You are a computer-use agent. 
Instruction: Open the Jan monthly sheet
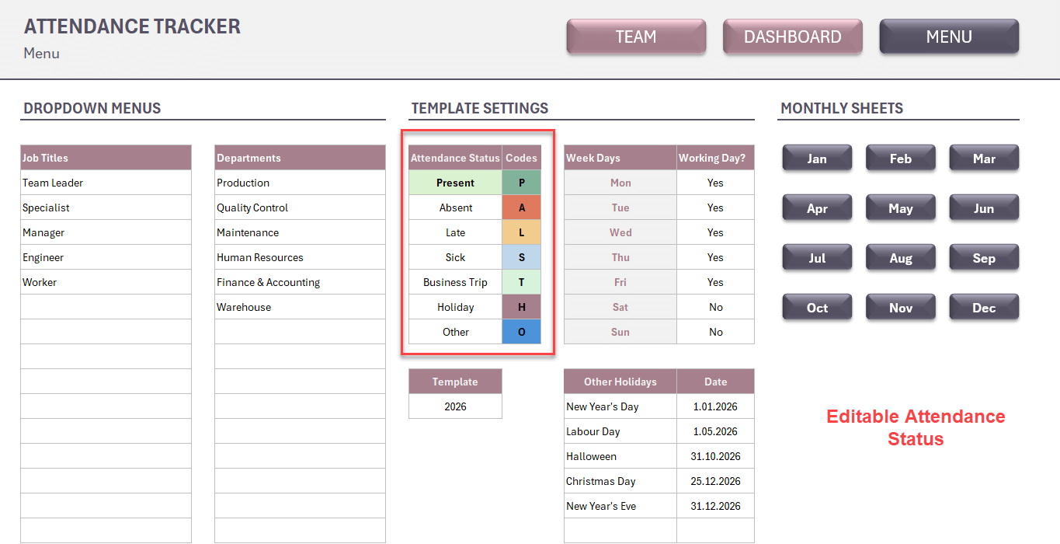tap(817, 159)
